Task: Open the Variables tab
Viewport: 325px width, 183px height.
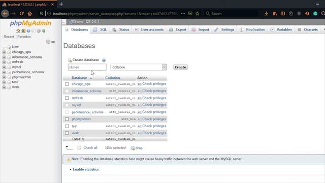Action: pyautogui.click(x=281, y=29)
